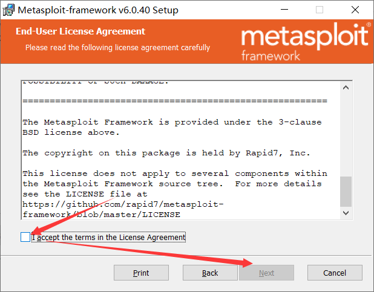Viewport: 374px width, 292px height.
Task: Click the "Metasploit-framework v6.0.40 Setup" window title
Action: (x=98, y=10)
